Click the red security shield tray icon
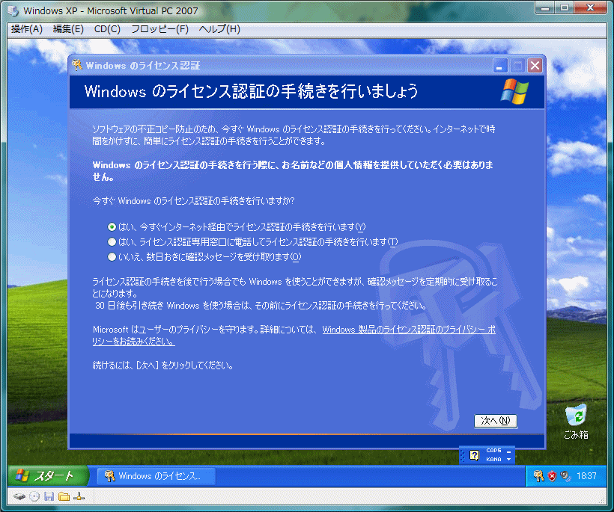Image resolution: width=614 pixels, height=512 pixels. coord(552,476)
